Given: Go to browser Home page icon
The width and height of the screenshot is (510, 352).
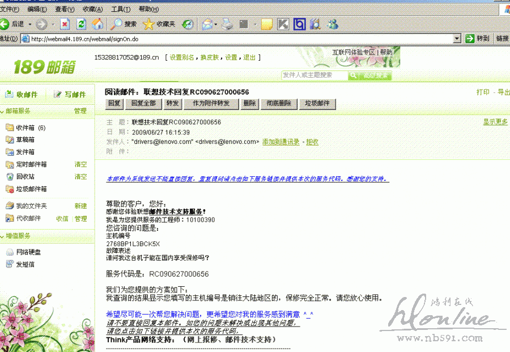Looking at the screenshot, I should 97,24.
